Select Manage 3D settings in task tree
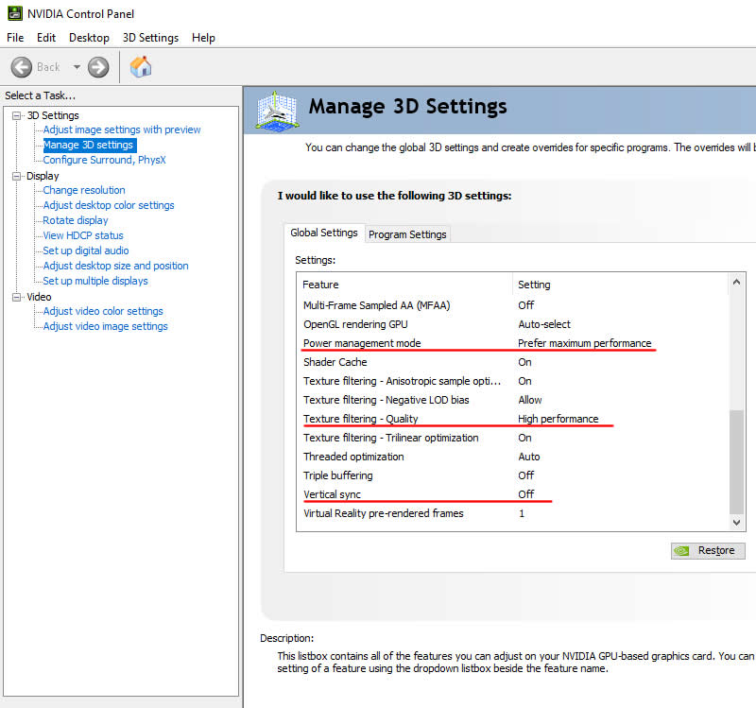756x708 pixels. (88, 145)
